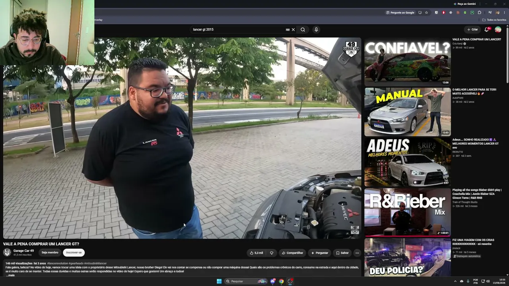This screenshot has height=286, width=509.
Task: Open the 'CONFIAVEL?' recommended video thumbnail
Action: [408, 62]
